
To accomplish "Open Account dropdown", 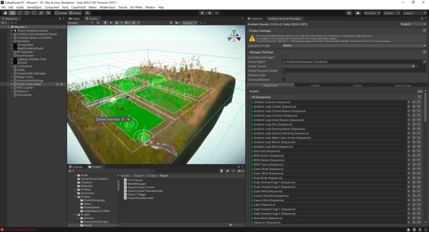I will 372,13.
